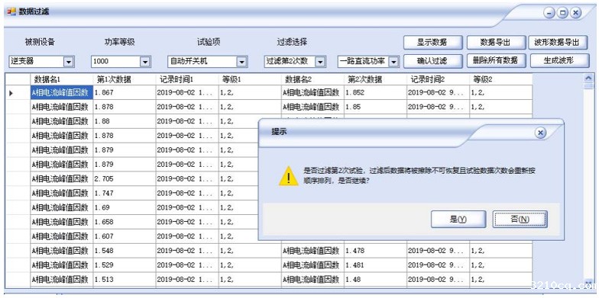
Task: Select the cell with value 1.867
Action: [x=124, y=92]
